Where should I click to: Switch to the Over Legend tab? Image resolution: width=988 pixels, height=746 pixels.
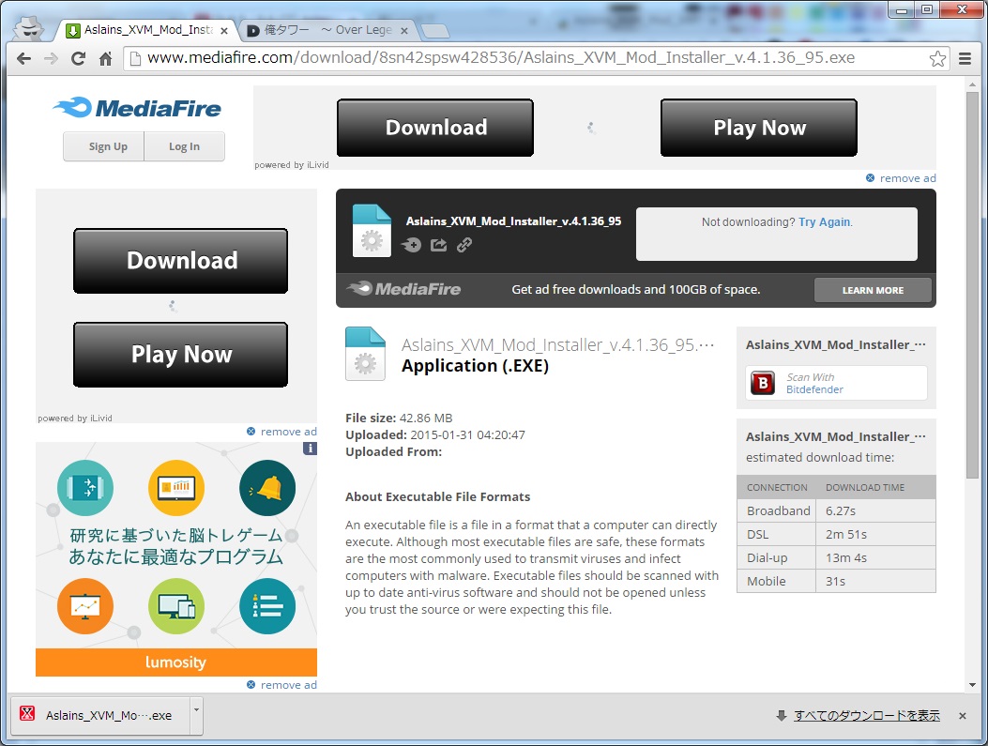[x=327, y=30]
